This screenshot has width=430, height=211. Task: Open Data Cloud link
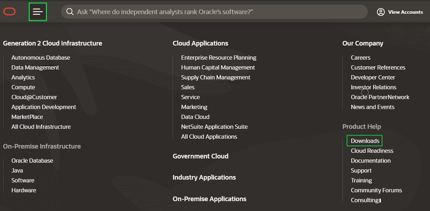pos(195,117)
